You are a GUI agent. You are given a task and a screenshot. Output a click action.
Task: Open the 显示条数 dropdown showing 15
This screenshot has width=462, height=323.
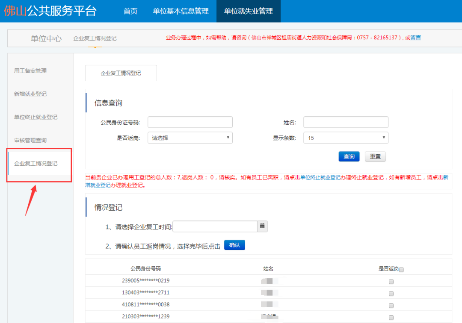[346, 138]
